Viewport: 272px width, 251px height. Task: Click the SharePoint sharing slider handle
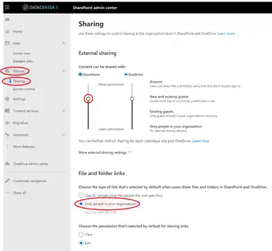point(88,99)
